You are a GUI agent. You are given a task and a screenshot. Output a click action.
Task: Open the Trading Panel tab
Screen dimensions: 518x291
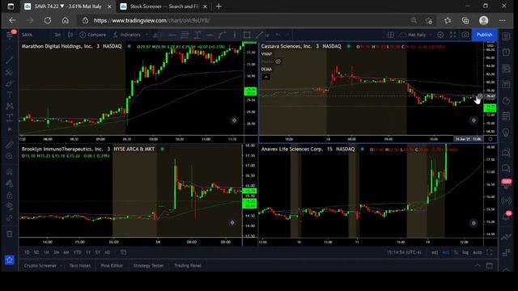188,266
